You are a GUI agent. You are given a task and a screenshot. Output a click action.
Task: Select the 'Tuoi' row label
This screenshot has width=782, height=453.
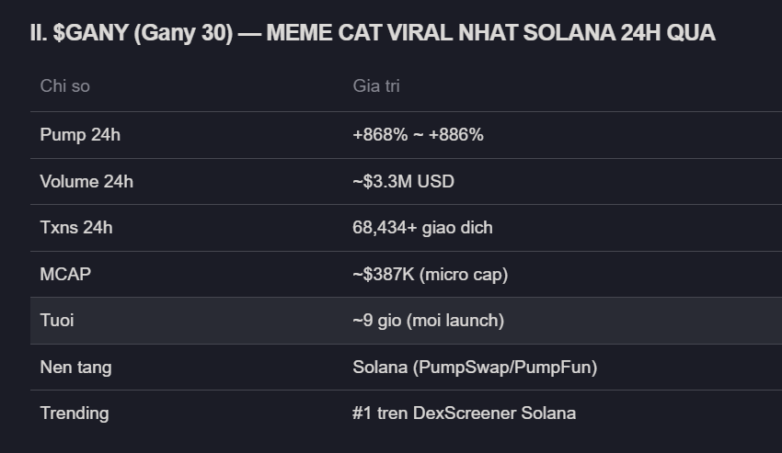[57, 321]
